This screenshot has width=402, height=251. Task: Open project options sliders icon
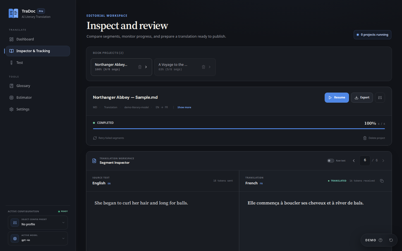point(380,98)
